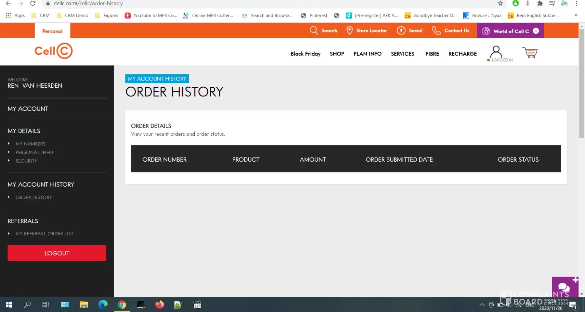Click the Store Locator pin icon
Viewport: 585px width, 312px height.
(x=349, y=31)
